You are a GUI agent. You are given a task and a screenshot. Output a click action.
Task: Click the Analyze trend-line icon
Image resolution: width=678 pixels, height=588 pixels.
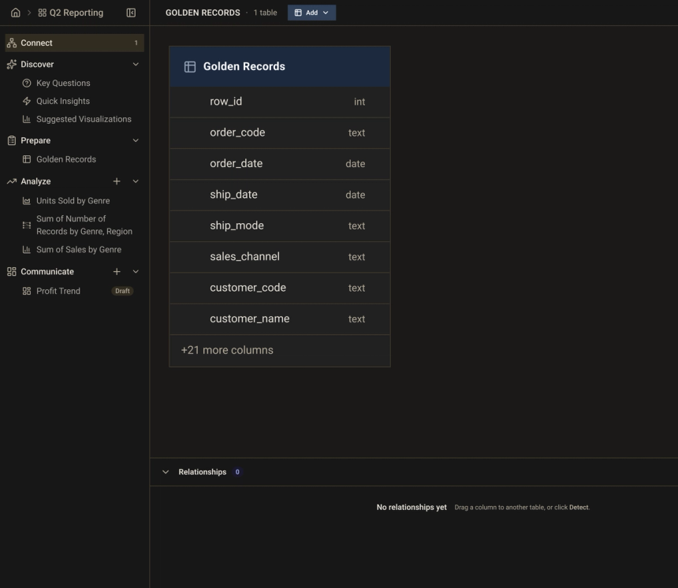coord(12,181)
